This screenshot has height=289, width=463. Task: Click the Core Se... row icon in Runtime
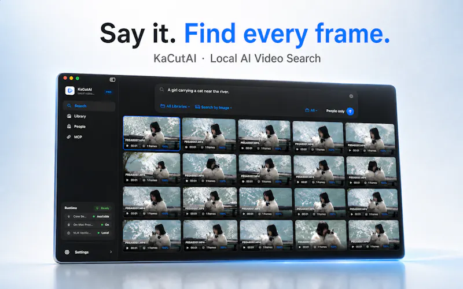69,216
